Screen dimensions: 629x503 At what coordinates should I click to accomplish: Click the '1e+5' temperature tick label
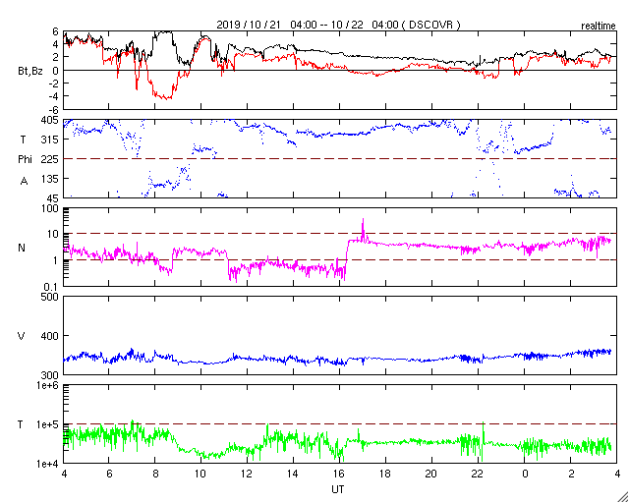click(x=48, y=424)
